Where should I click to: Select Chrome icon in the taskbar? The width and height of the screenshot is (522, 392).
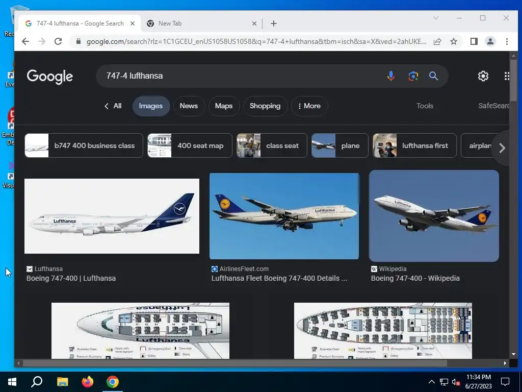tap(113, 382)
